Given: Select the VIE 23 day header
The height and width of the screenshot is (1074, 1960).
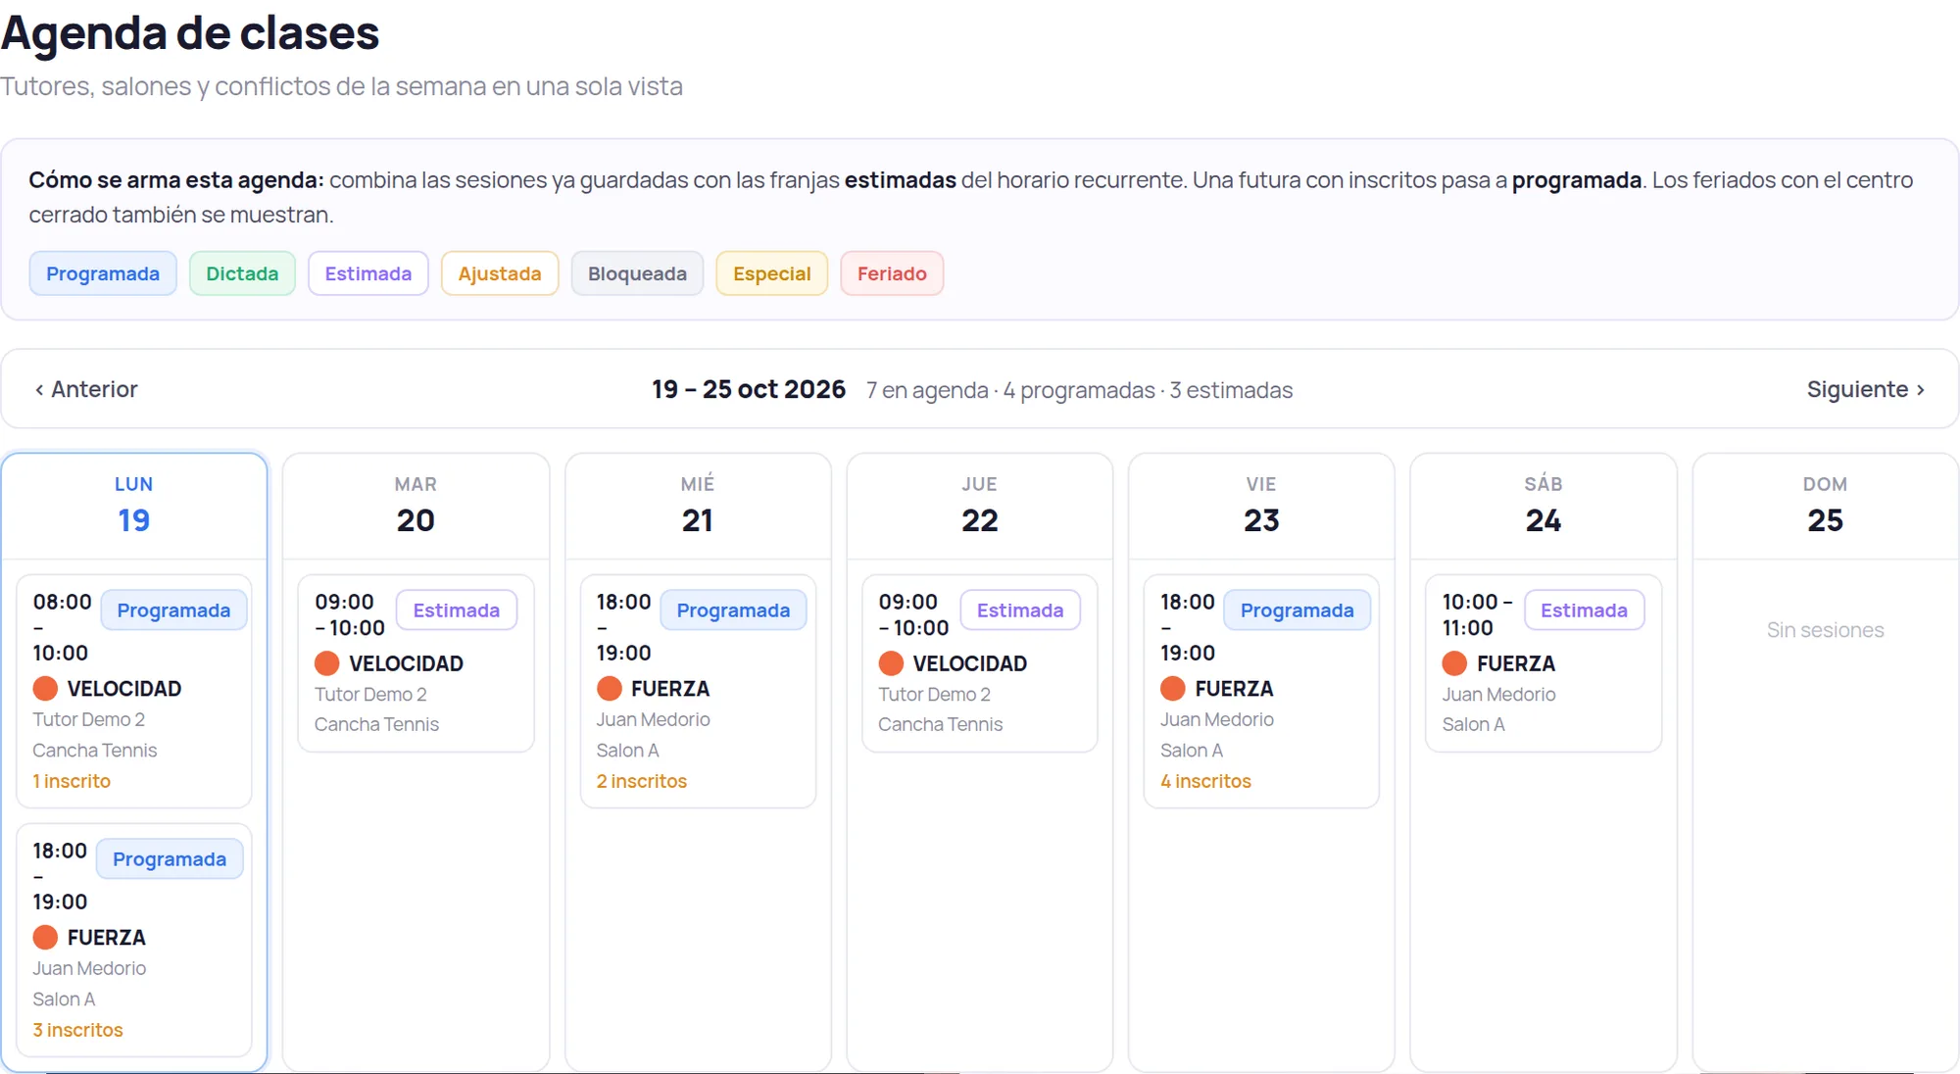Looking at the screenshot, I should pyautogui.click(x=1261, y=506).
